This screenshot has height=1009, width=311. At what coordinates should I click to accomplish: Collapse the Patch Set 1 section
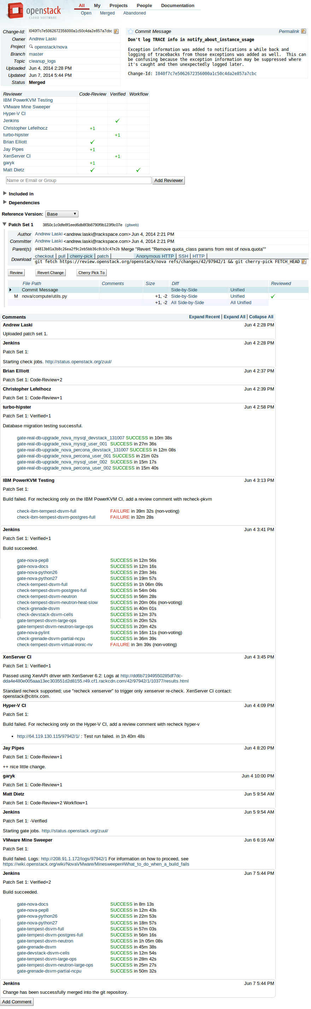point(4,224)
